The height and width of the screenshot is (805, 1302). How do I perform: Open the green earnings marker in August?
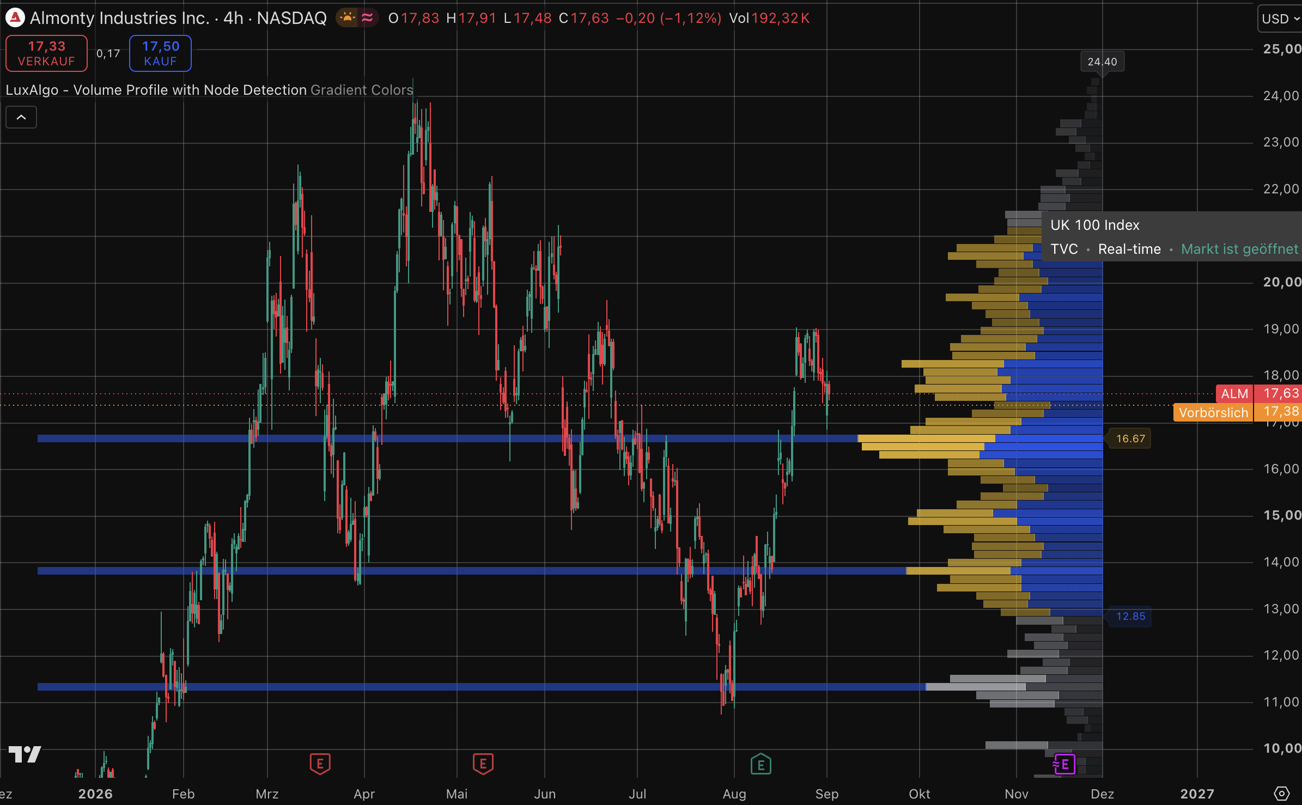point(760,764)
